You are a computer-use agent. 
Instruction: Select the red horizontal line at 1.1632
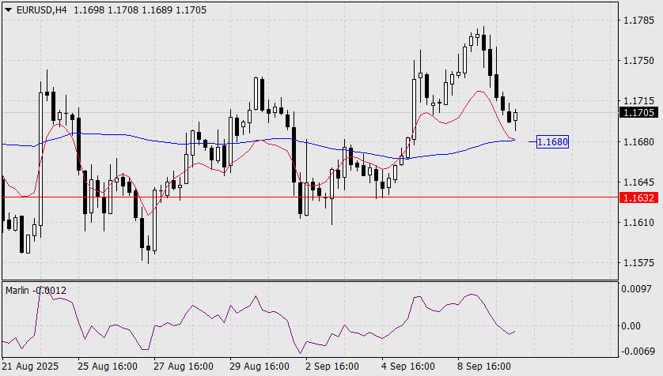(x=309, y=197)
